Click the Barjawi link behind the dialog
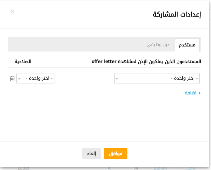Image resolution: width=211 pixels, height=170 pixels. point(161,168)
